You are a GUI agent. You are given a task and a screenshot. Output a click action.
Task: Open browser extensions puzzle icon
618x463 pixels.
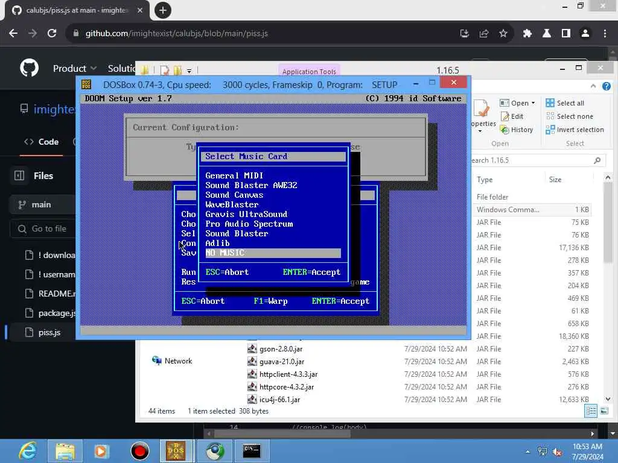coord(527,34)
